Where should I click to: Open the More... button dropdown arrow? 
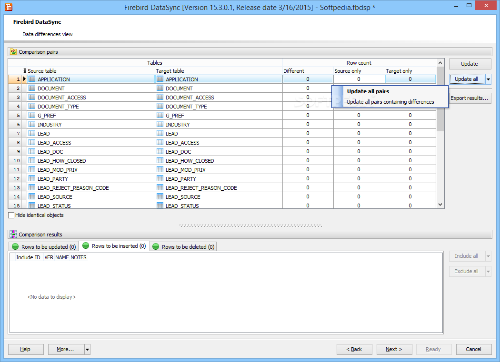(87, 349)
